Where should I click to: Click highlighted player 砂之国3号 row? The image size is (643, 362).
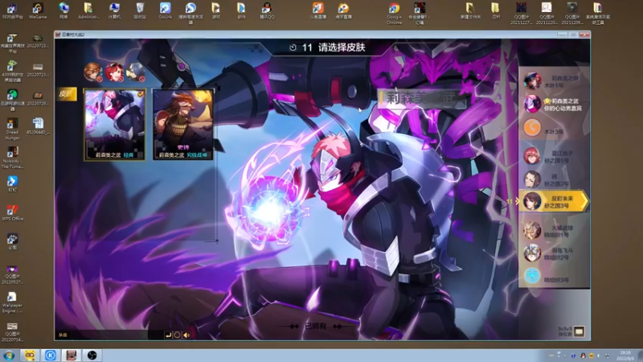point(554,201)
